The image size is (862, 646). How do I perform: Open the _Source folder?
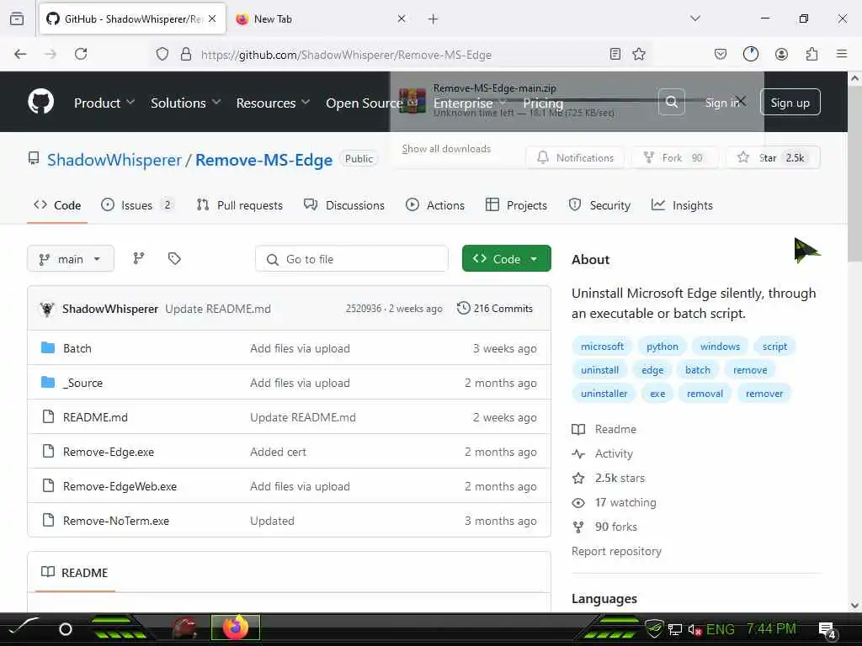pos(82,383)
